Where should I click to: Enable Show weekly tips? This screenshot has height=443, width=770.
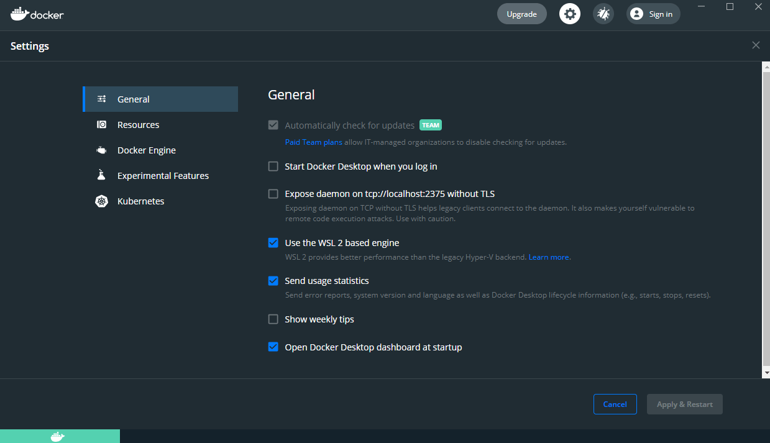(x=273, y=319)
